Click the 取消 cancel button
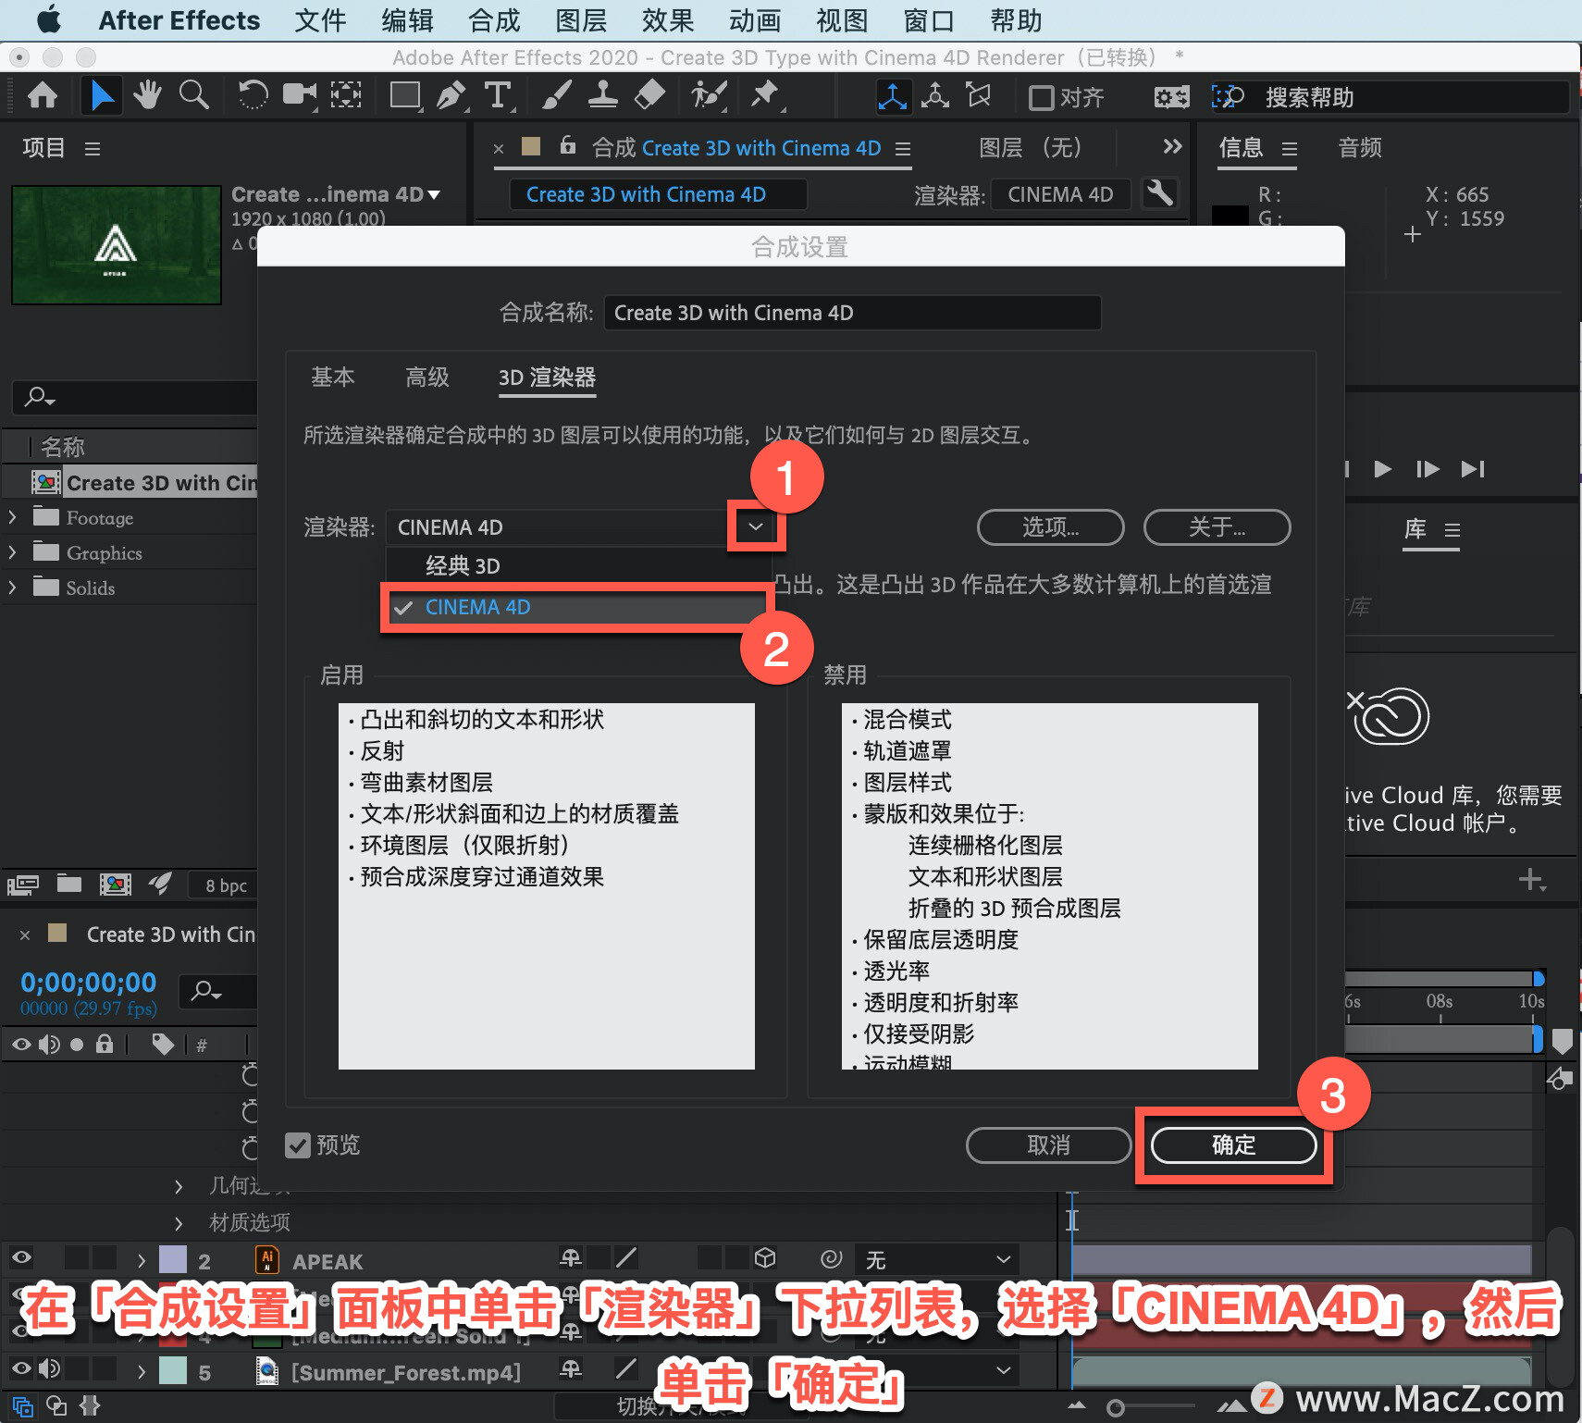The width and height of the screenshot is (1582, 1423). [1048, 1145]
